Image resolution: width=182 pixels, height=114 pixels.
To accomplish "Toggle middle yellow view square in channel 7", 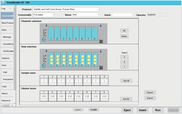I will tap(89, 60).
